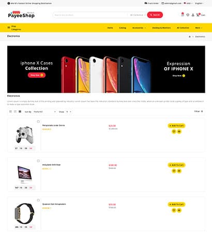The image size is (212, 233).
Task: Open the wishlist heart icon in header
Action: [x=188, y=15]
